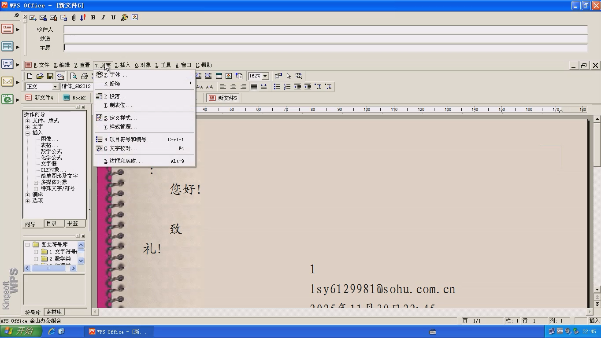Viewport: 601px width, 338px height.
Task: Save the document with the floppy icon
Action: coord(50,76)
